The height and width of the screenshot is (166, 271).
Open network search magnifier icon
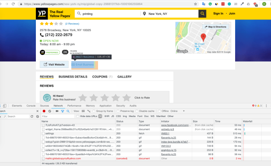68,111
